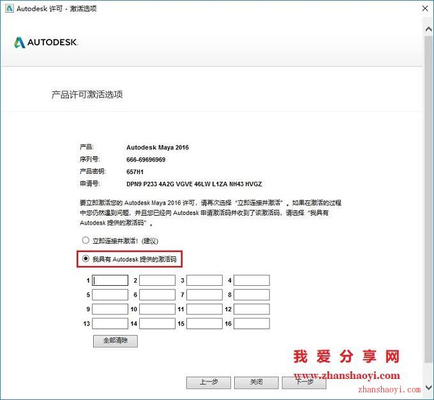Focus activation code field 7

(204, 295)
